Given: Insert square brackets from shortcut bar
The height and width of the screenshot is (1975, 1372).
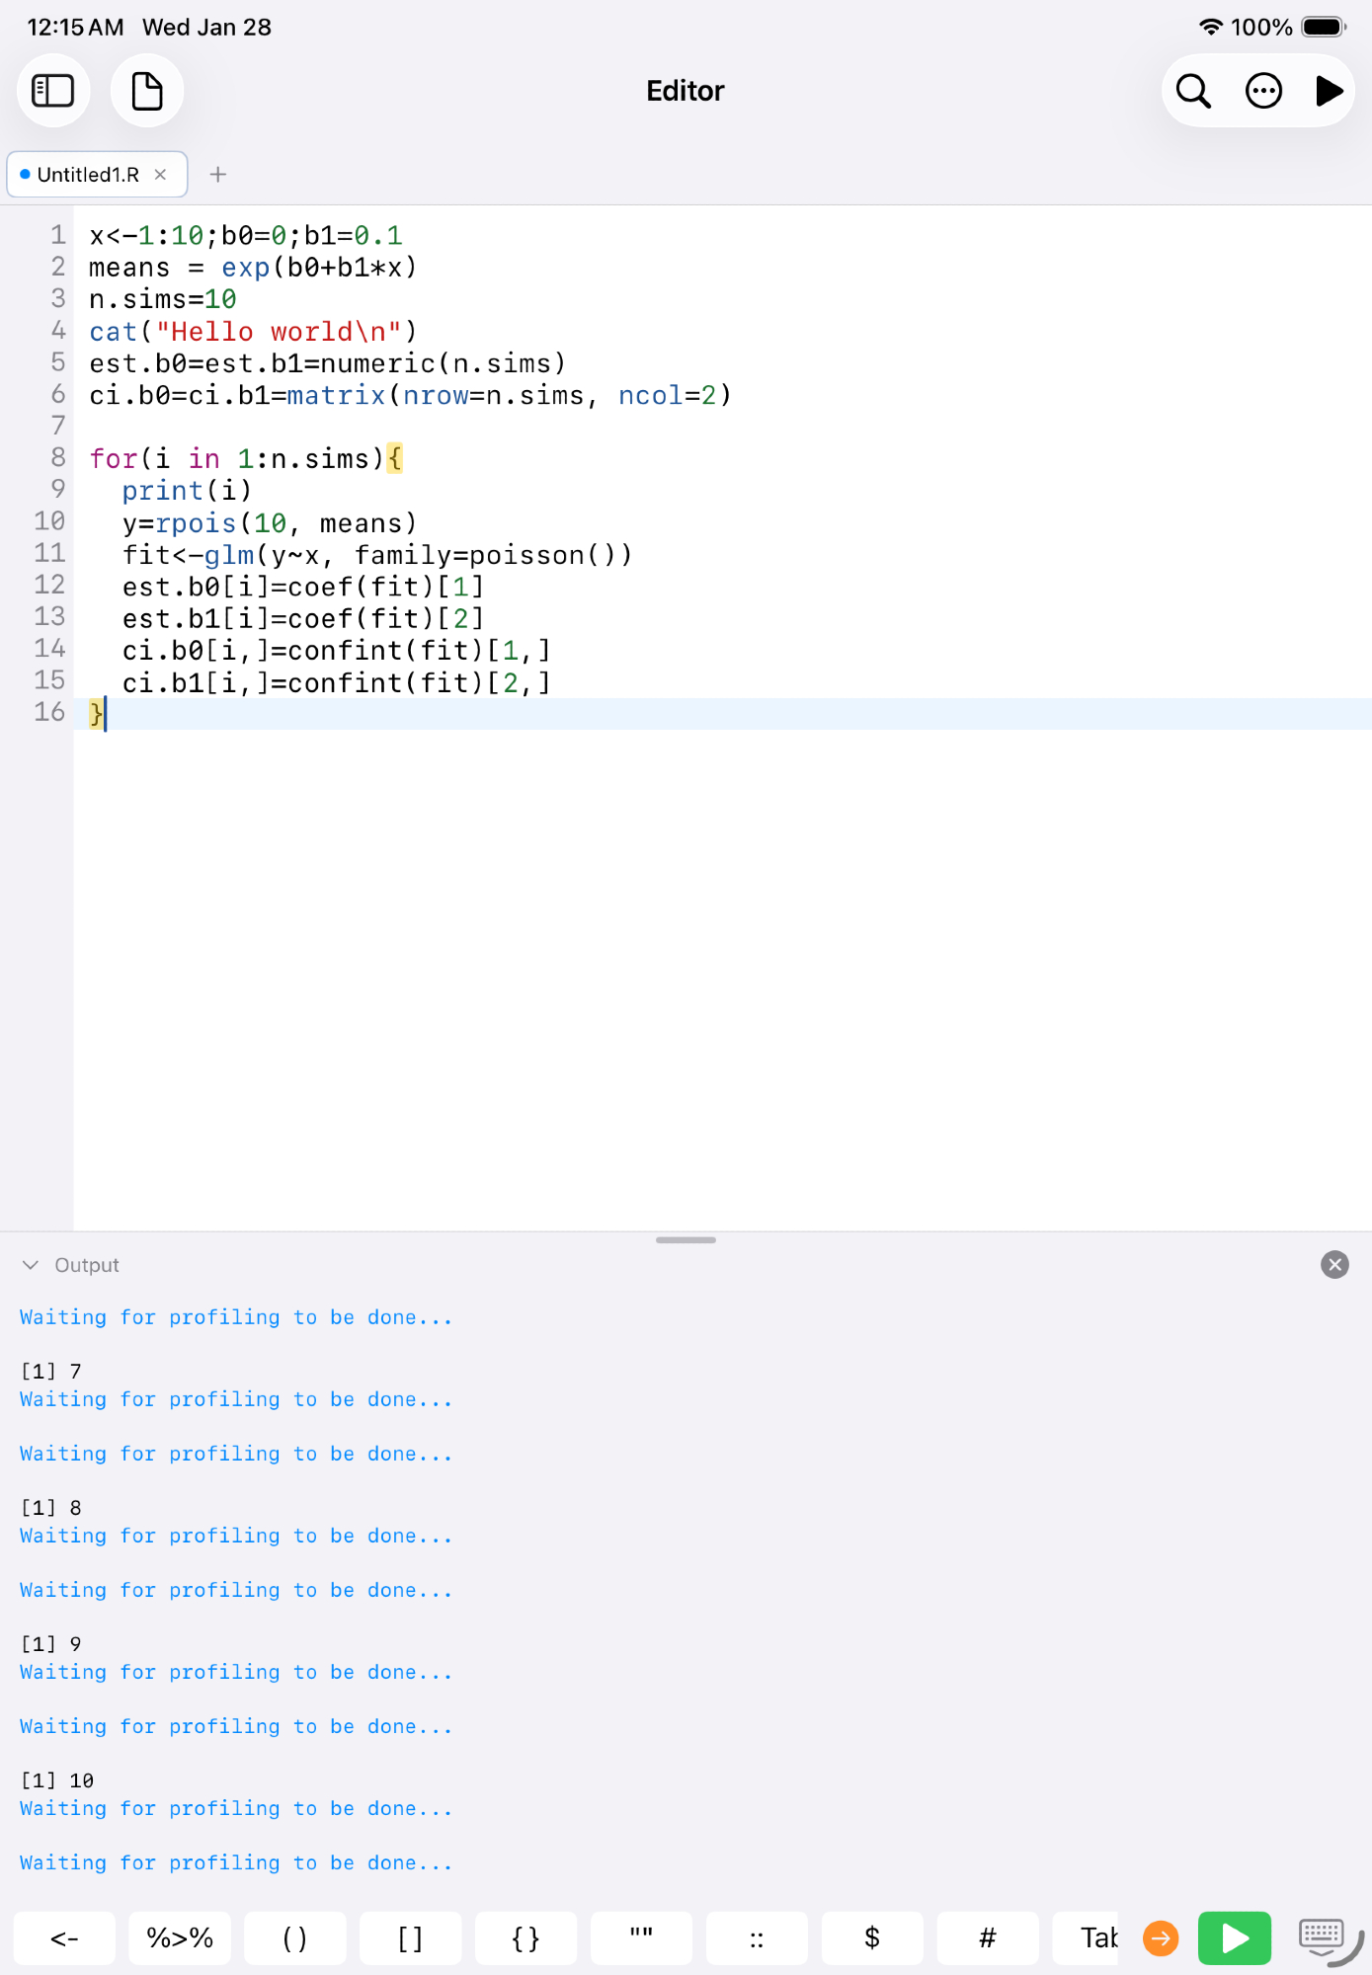Looking at the screenshot, I should [x=410, y=1938].
